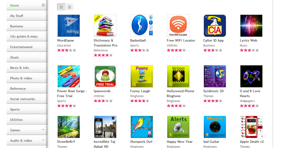Open the ipasswords app icon
Screen dimensions: 283x148
[105, 76]
